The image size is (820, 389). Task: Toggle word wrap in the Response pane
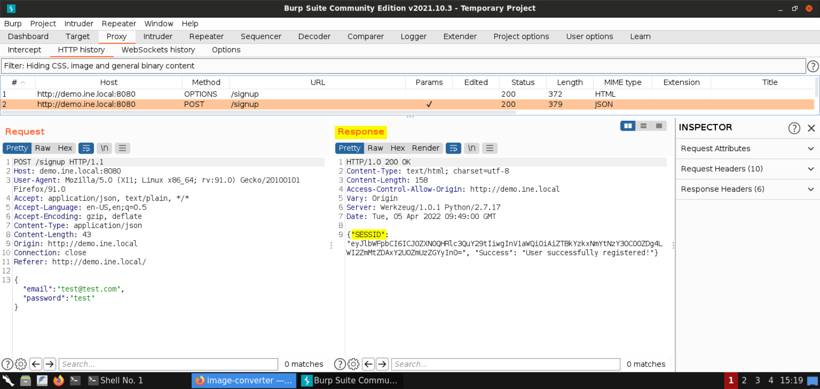(453, 148)
